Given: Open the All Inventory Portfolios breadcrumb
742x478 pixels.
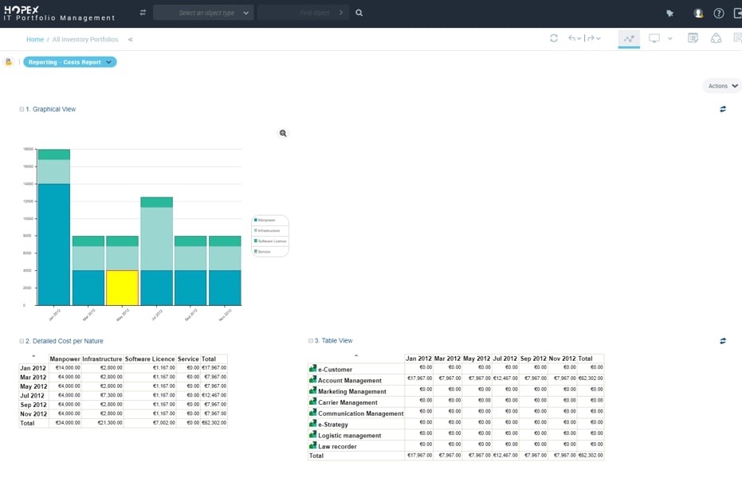Looking at the screenshot, I should [x=84, y=39].
